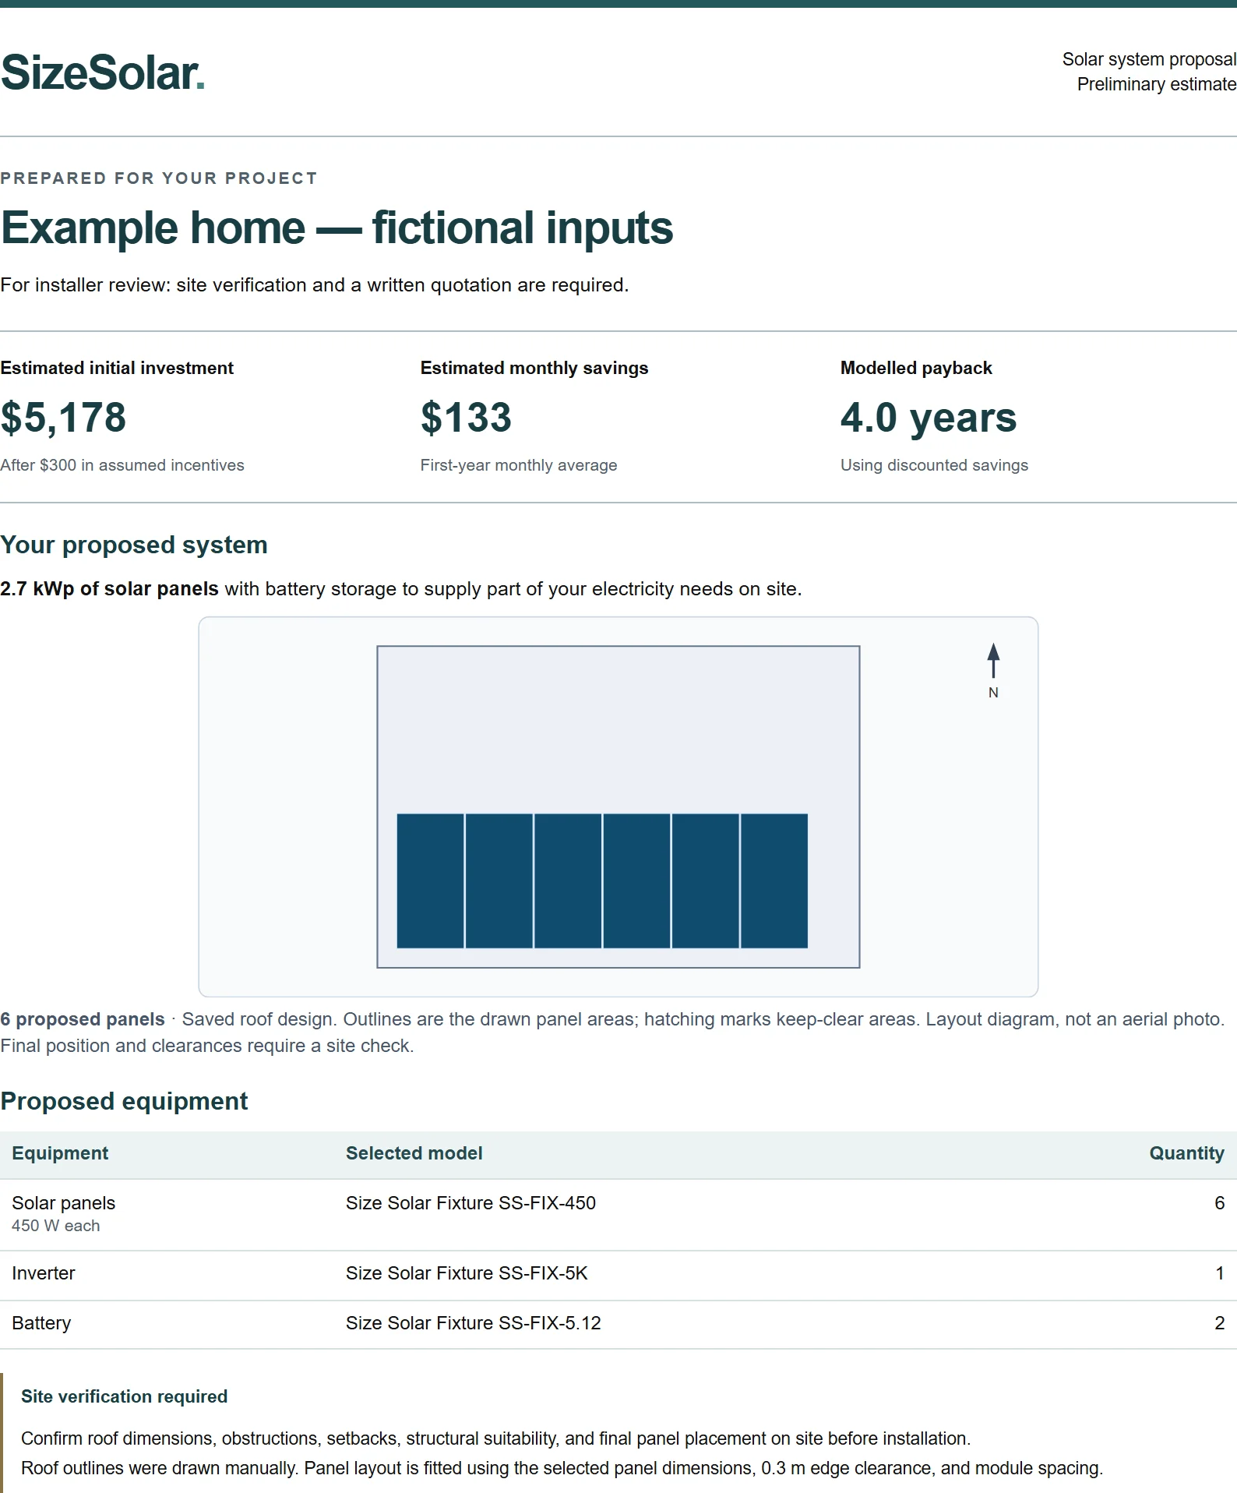Click the Equipment column header

tap(60, 1153)
